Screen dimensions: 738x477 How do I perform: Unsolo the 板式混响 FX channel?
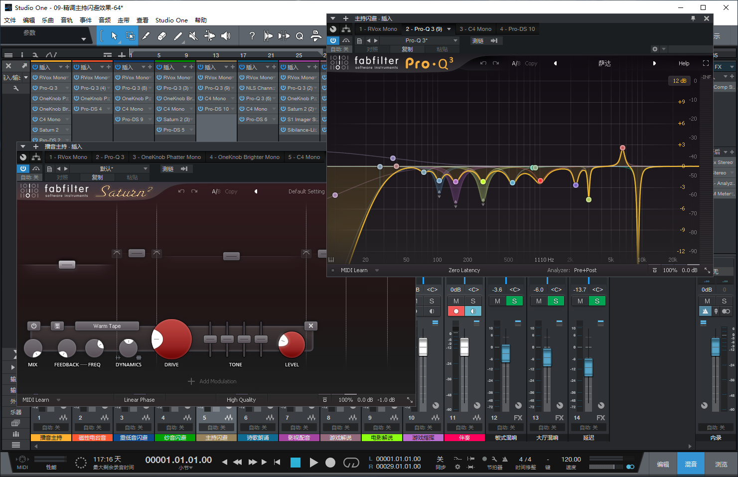[x=514, y=301]
